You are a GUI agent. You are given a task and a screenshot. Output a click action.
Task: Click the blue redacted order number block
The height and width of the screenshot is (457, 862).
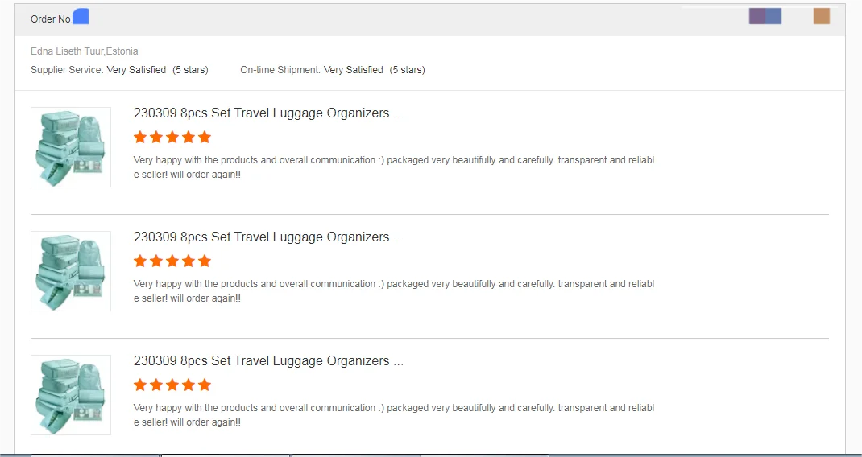[81, 17]
